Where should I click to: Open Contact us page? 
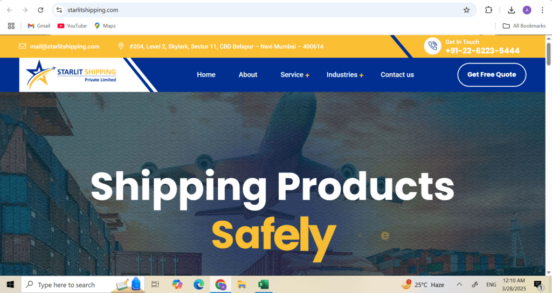point(397,74)
